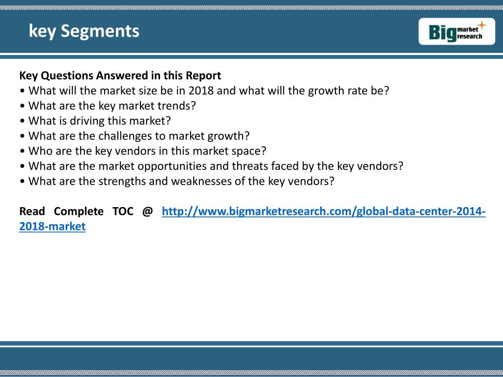Click the Big Market Research logo
This screenshot has width=503, height=377.
[x=457, y=31]
